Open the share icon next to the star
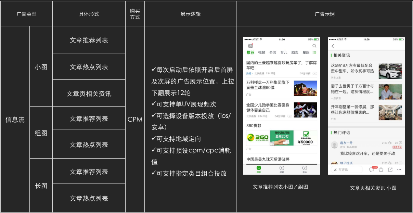This screenshot has width=413, height=213. pyautogui.click(x=390, y=169)
